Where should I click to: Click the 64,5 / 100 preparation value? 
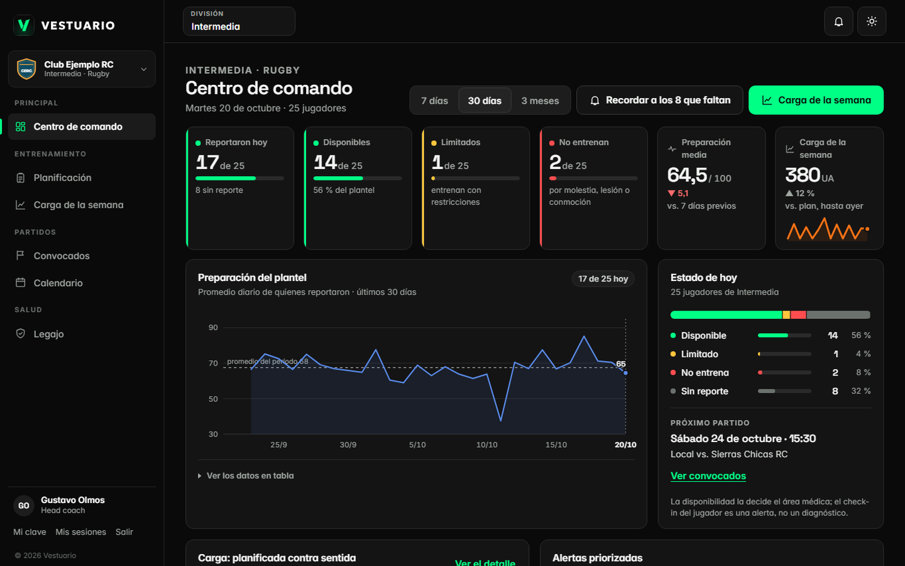[x=699, y=175]
